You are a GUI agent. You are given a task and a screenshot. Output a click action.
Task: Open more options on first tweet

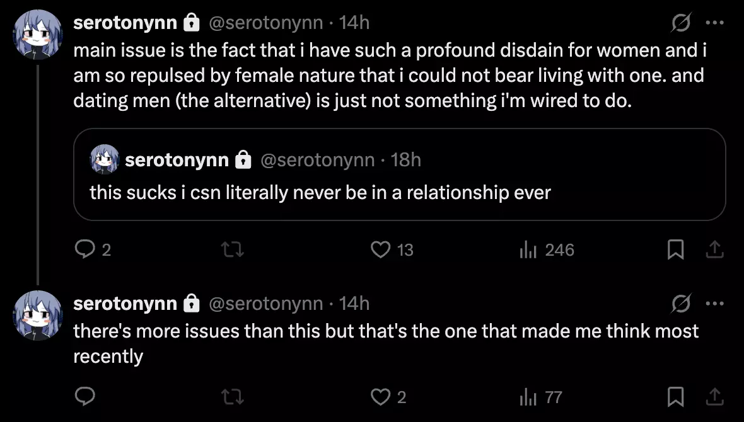[x=714, y=23]
